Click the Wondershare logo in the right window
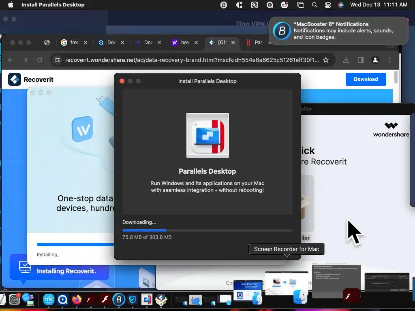415x311 pixels. 391,130
